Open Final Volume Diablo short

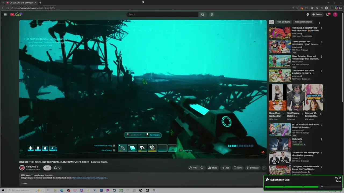(x=296, y=97)
